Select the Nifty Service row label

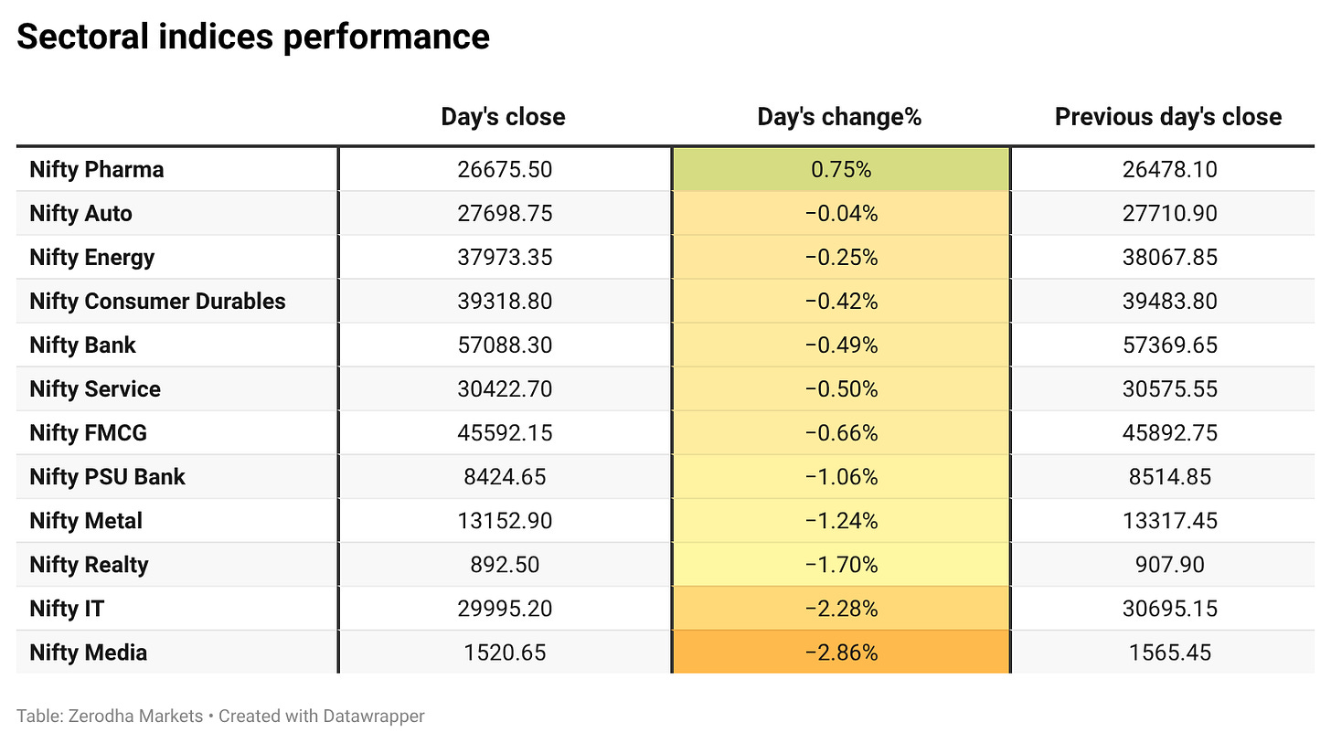tap(95, 389)
